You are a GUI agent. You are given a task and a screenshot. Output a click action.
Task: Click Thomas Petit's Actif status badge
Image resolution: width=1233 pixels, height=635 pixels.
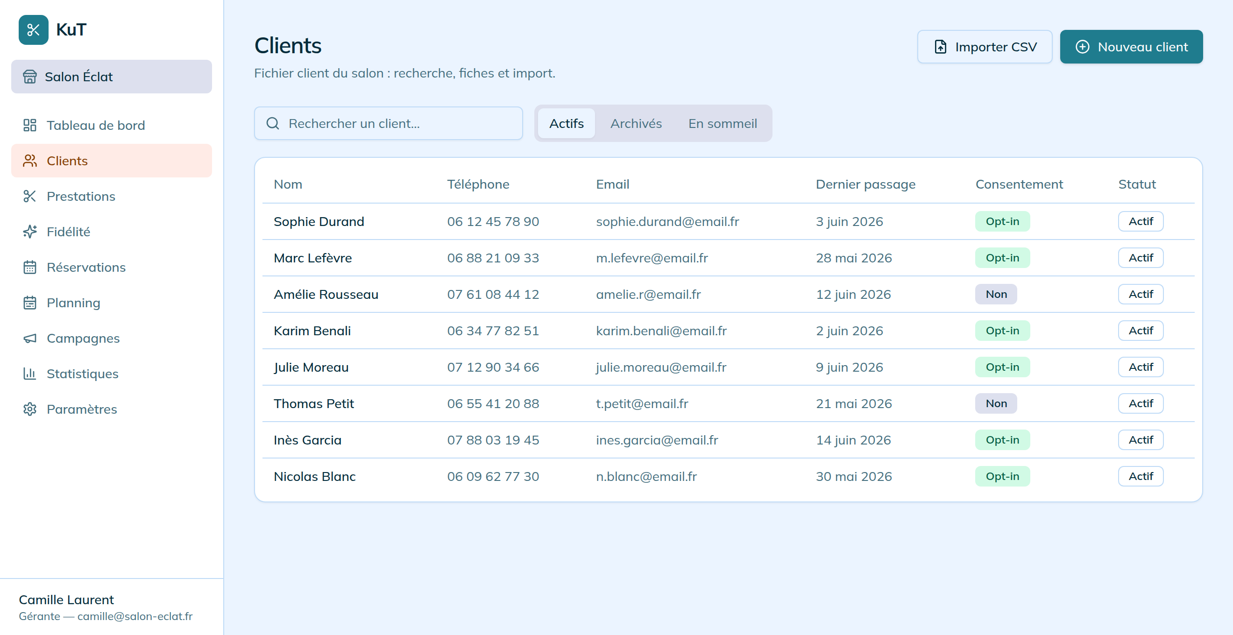pos(1141,403)
